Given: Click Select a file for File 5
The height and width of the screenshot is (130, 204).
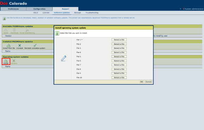Looking at the screenshot, I should click(x=119, y=57).
